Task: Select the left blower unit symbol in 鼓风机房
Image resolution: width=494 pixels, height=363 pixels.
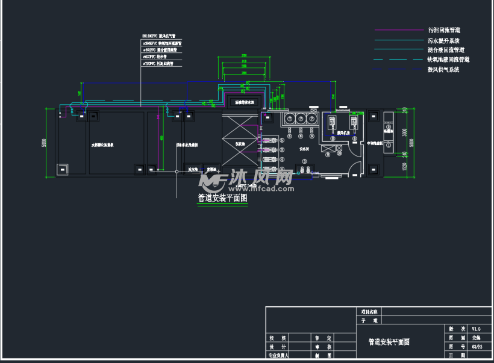Action: point(331,122)
